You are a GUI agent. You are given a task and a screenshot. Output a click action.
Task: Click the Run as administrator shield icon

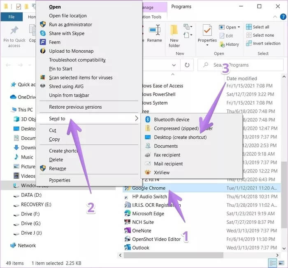click(x=43, y=24)
